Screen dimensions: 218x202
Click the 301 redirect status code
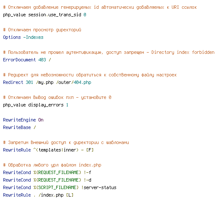[x=29, y=82]
